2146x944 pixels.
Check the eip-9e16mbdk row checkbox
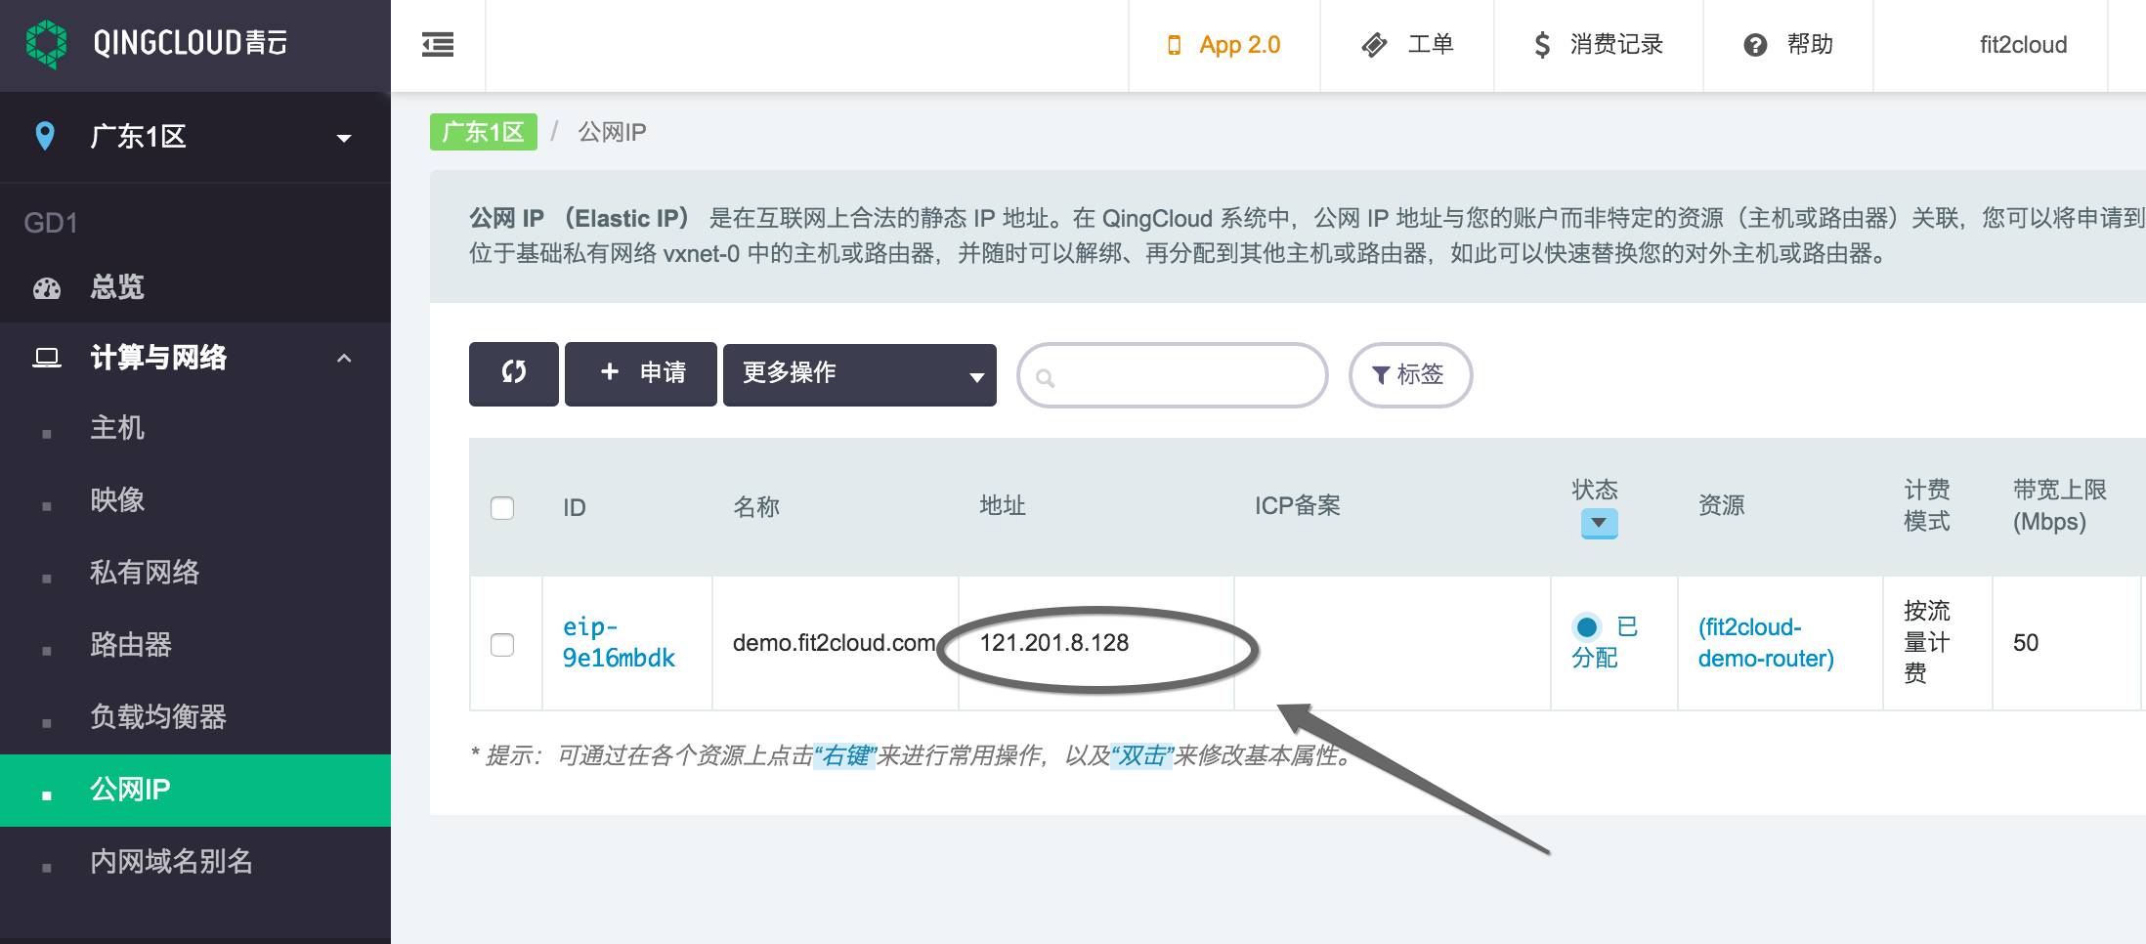(x=502, y=645)
